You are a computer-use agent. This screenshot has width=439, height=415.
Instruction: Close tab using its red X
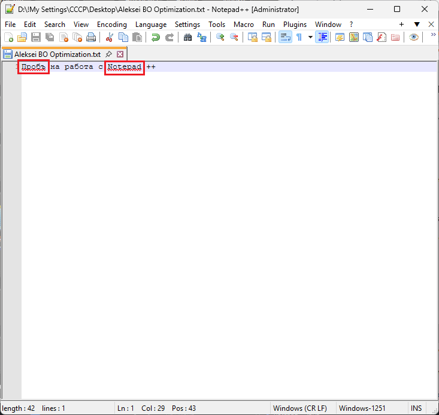[120, 54]
